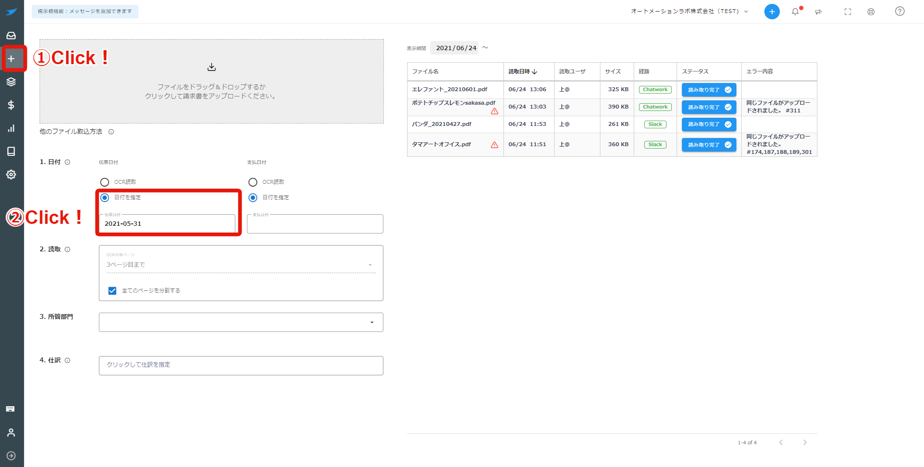Sort by 読取日時 column header

pos(523,71)
